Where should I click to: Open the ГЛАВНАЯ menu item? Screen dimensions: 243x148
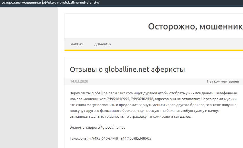tap(76, 44)
